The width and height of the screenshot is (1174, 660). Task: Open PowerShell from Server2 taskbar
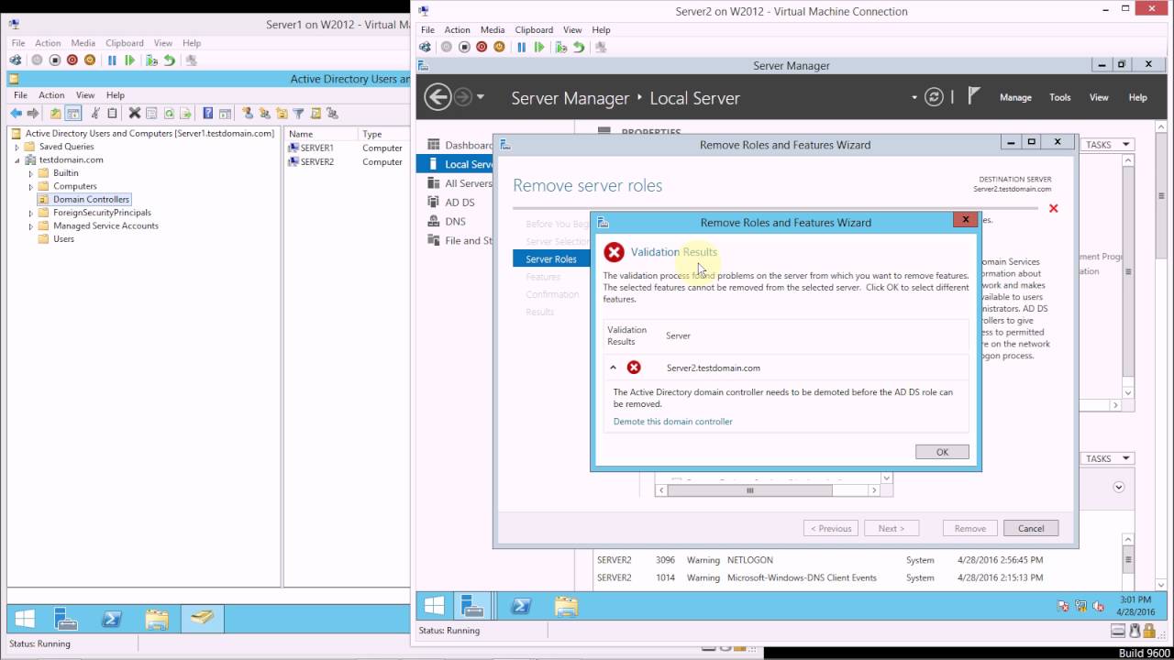[x=522, y=605]
